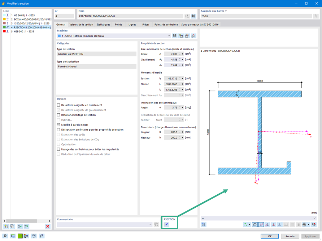Switch to the 'Points de contrainte' tab

(x=166, y=24)
